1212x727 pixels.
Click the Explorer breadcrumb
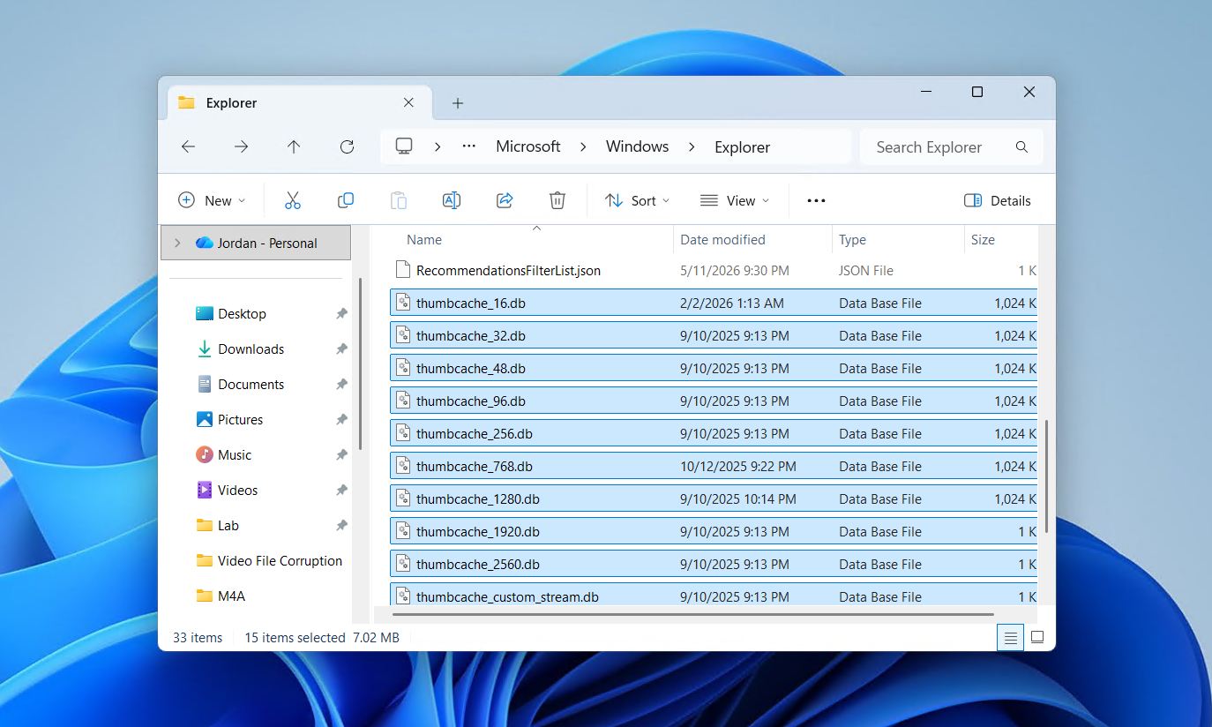[742, 147]
